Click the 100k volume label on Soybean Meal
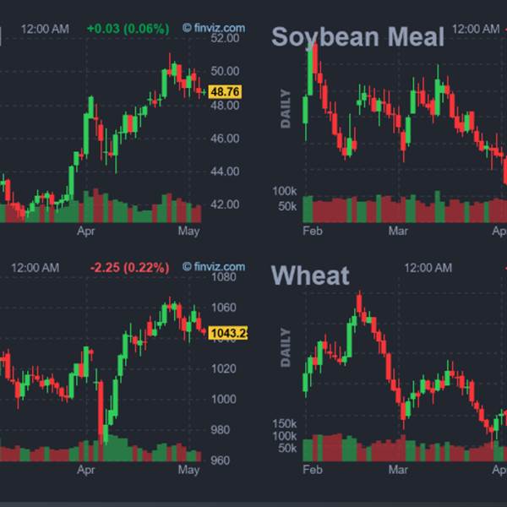Image resolution: width=507 pixels, height=507 pixels. [x=284, y=191]
